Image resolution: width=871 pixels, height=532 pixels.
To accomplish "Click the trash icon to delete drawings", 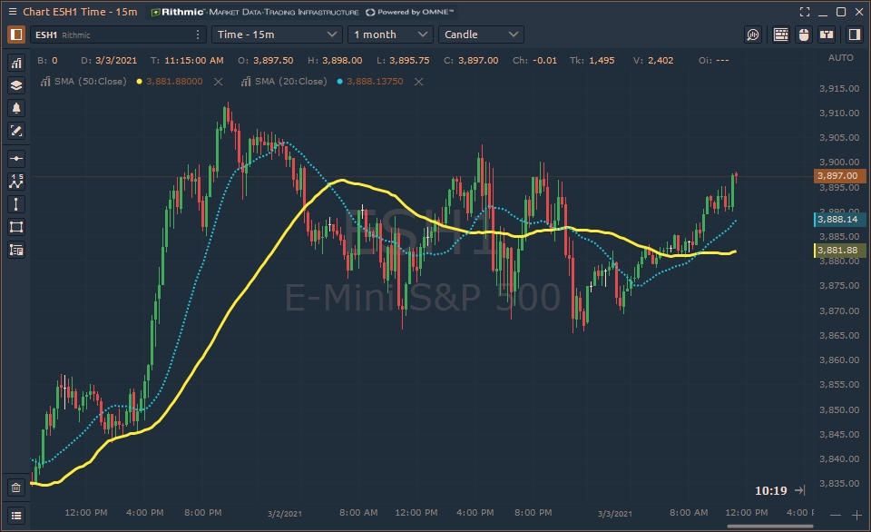I will pyautogui.click(x=15, y=488).
